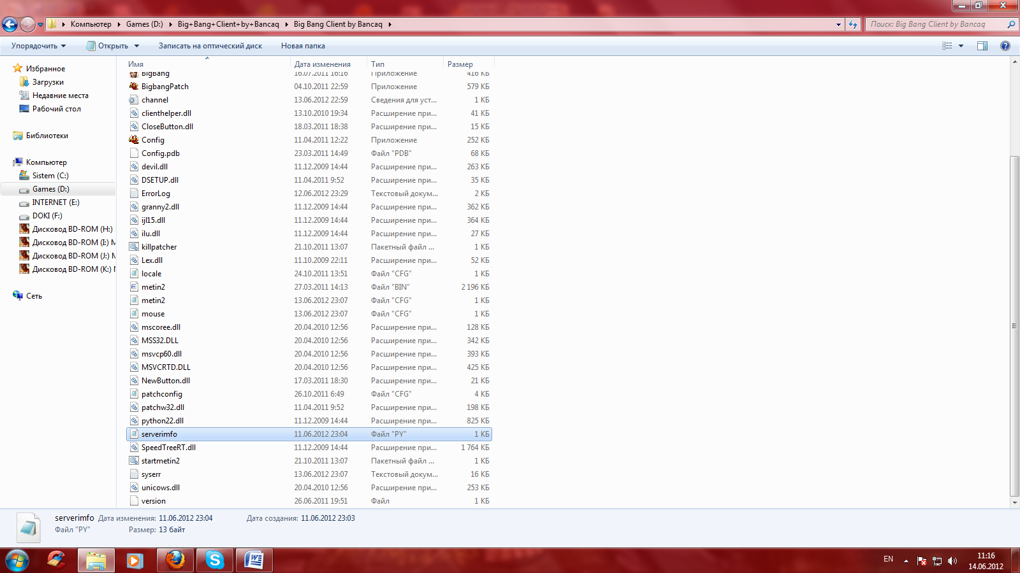Click the Games (D:) breadcrumb
This screenshot has height=573, width=1020.
(x=145, y=24)
